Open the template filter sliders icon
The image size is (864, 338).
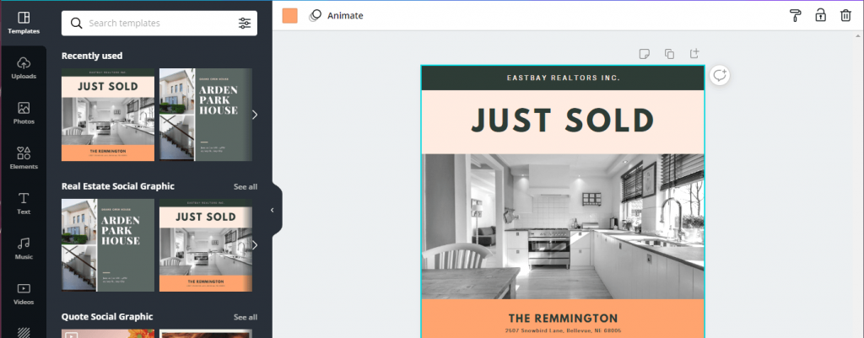pyautogui.click(x=244, y=23)
